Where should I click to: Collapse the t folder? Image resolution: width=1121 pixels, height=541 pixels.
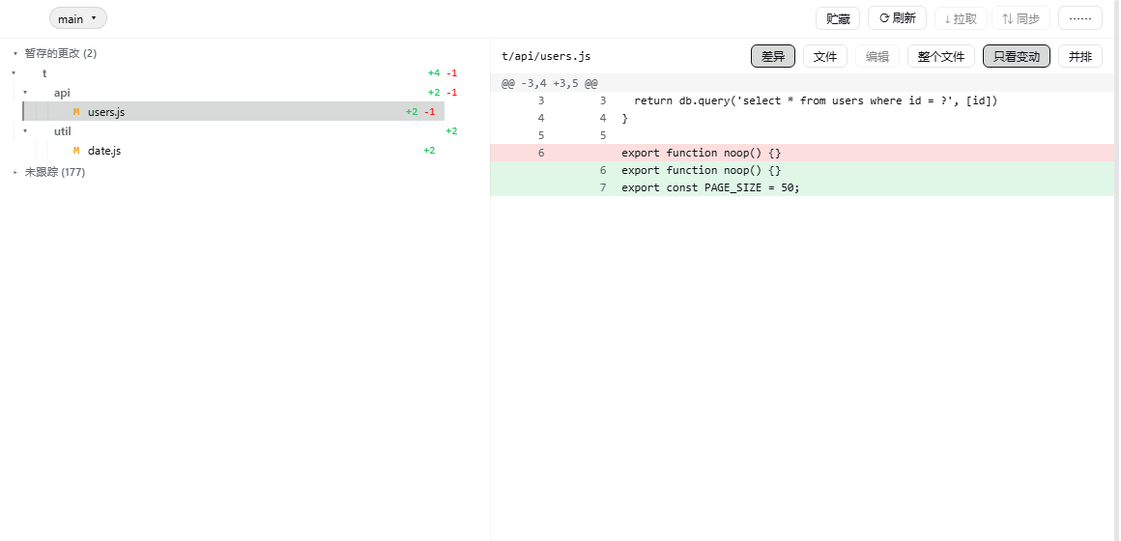(x=14, y=72)
